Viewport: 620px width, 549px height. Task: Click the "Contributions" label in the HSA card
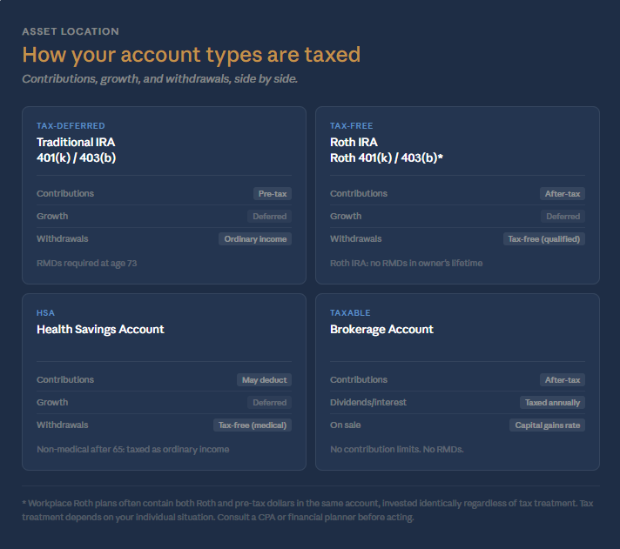[65, 379]
